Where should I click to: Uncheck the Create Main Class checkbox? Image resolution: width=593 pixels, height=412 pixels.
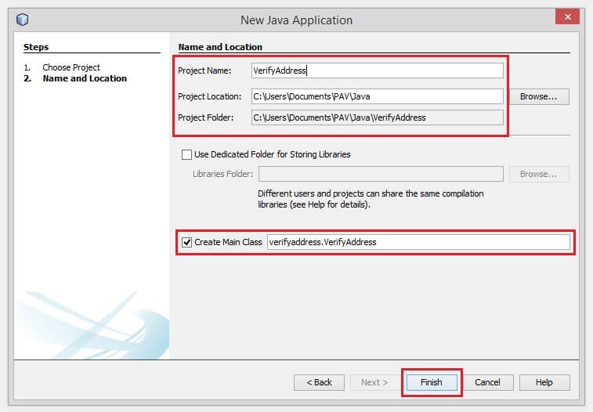(186, 242)
